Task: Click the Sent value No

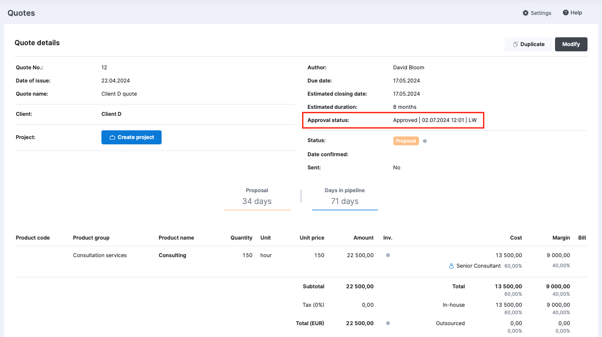Action: click(397, 168)
